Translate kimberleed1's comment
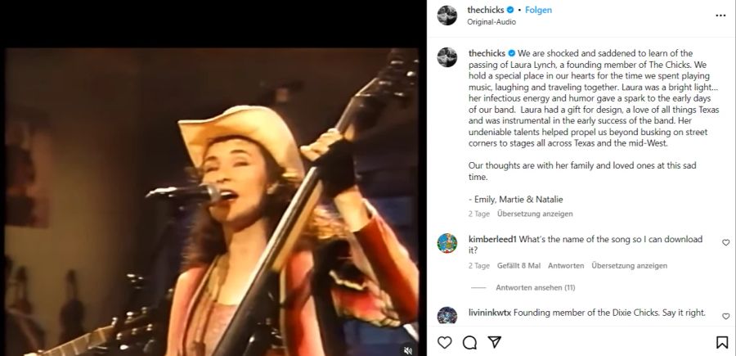 (629, 266)
